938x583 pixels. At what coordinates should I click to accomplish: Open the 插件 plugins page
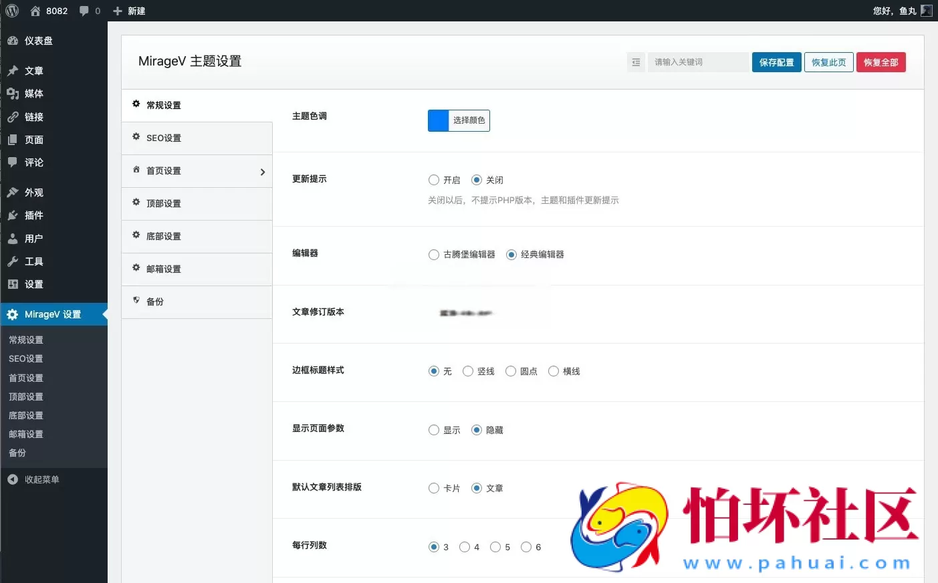(x=34, y=215)
